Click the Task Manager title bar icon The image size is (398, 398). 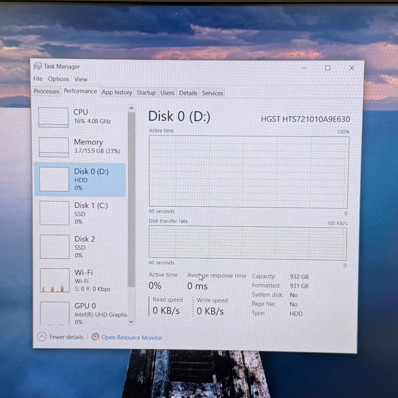pos(38,66)
